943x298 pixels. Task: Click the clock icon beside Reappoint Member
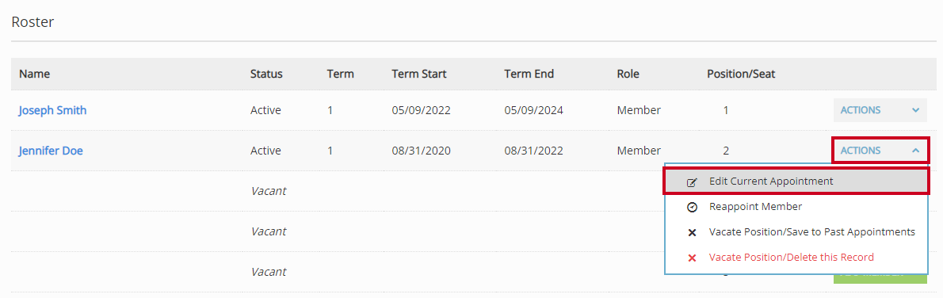[x=692, y=207]
